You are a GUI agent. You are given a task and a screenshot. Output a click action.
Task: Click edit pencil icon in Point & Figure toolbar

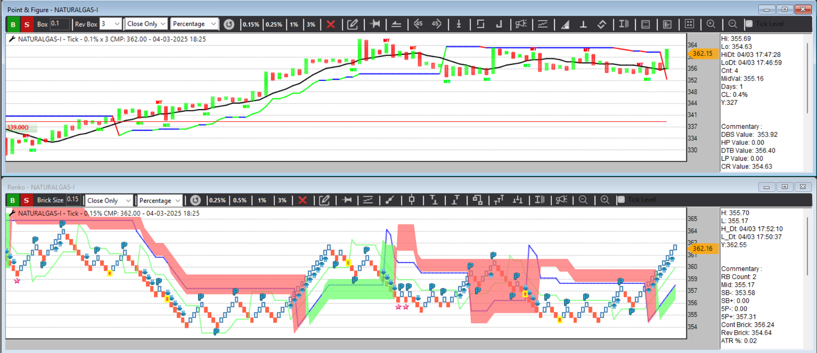tap(352, 24)
